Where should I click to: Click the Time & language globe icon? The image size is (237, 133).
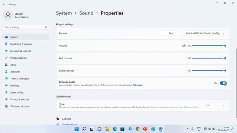pos(6,78)
